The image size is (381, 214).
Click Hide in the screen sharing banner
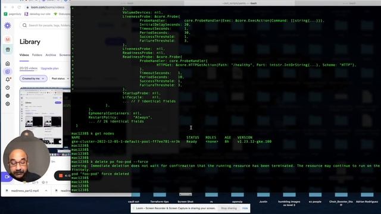245,208
